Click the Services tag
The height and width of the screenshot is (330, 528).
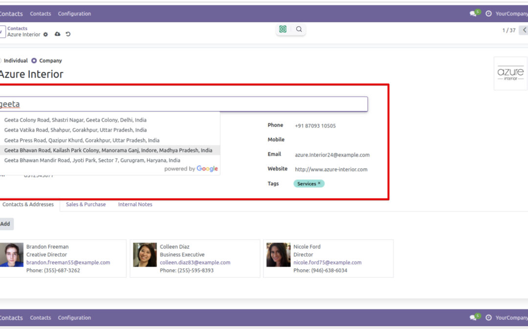(309, 183)
